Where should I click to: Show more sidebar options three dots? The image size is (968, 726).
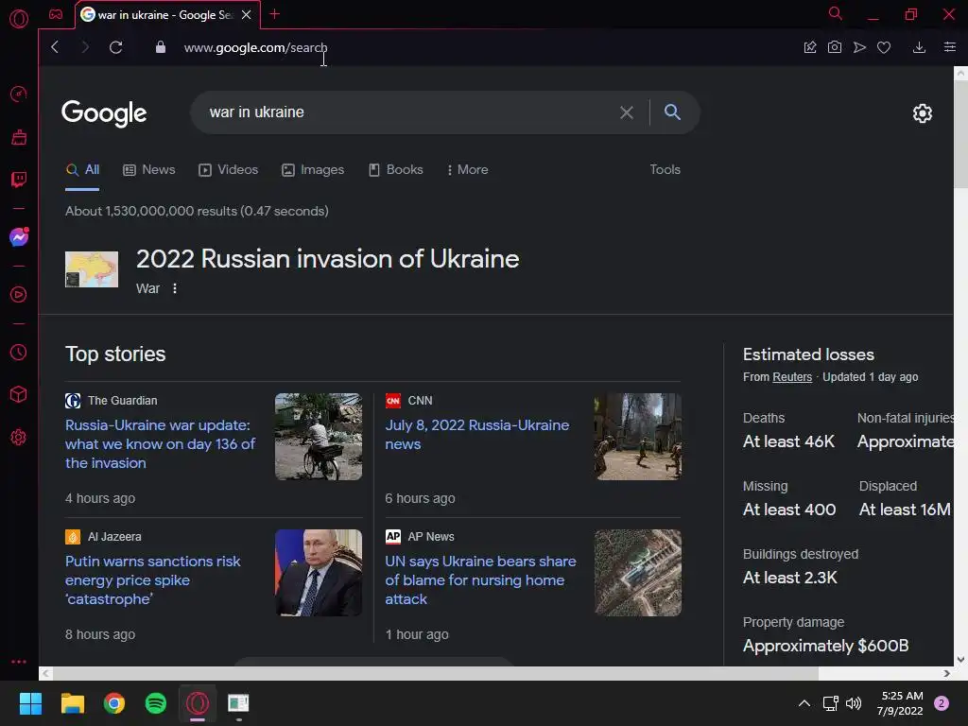[x=19, y=661]
